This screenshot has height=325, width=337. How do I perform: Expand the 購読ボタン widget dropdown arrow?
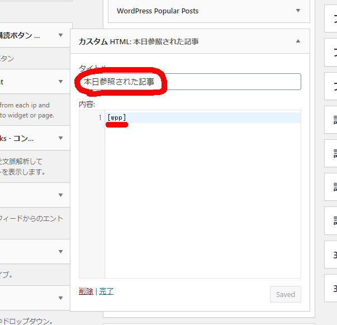pos(60,36)
